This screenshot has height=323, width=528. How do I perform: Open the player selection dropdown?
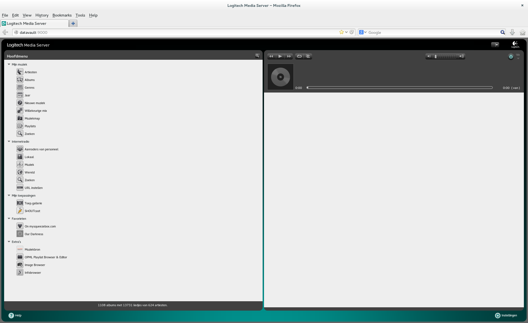[x=495, y=45]
